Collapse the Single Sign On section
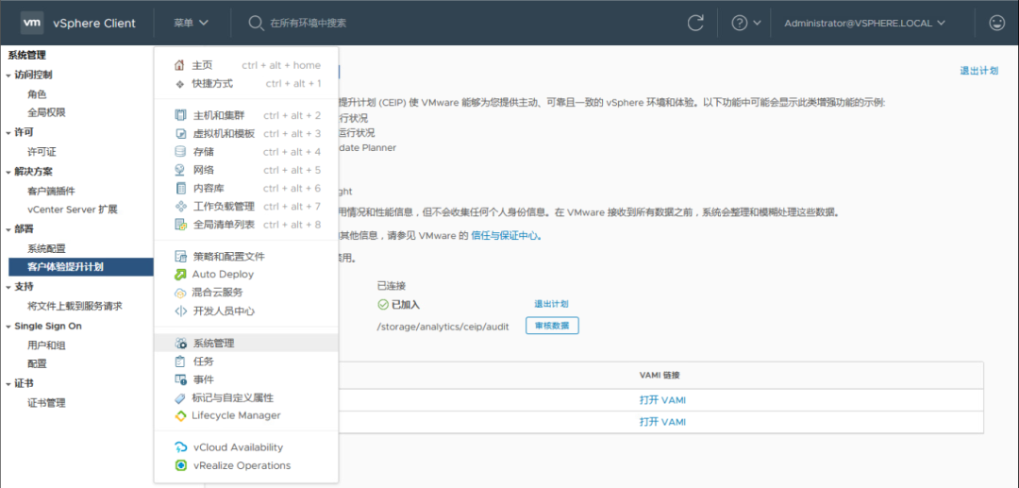This screenshot has height=488, width=1019. [8, 327]
